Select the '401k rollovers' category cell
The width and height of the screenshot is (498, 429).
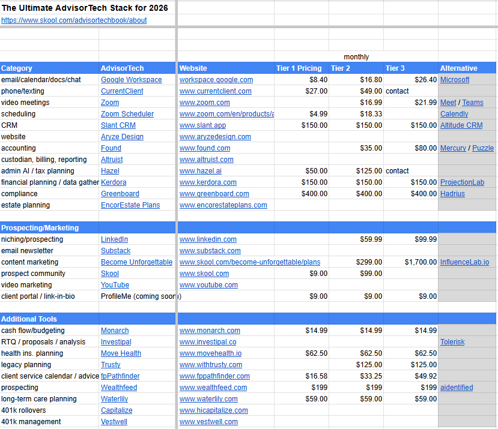click(x=49, y=410)
